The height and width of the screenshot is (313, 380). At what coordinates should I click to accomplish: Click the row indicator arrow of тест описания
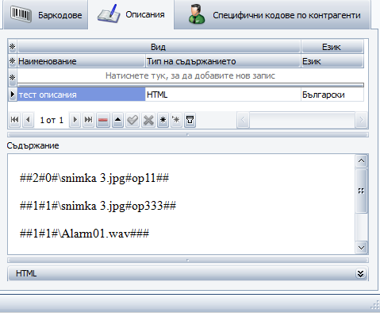point(13,95)
